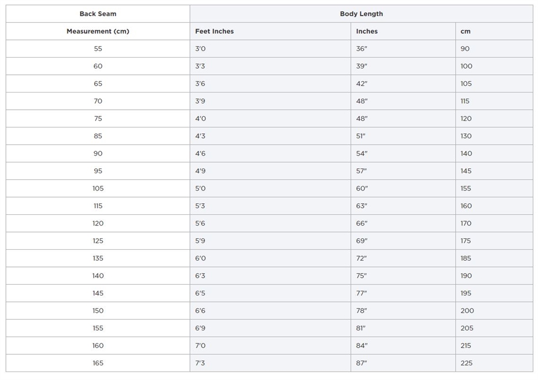The image size is (538, 380).
Task: Select back seam measurement 165
Action: click(98, 363)
